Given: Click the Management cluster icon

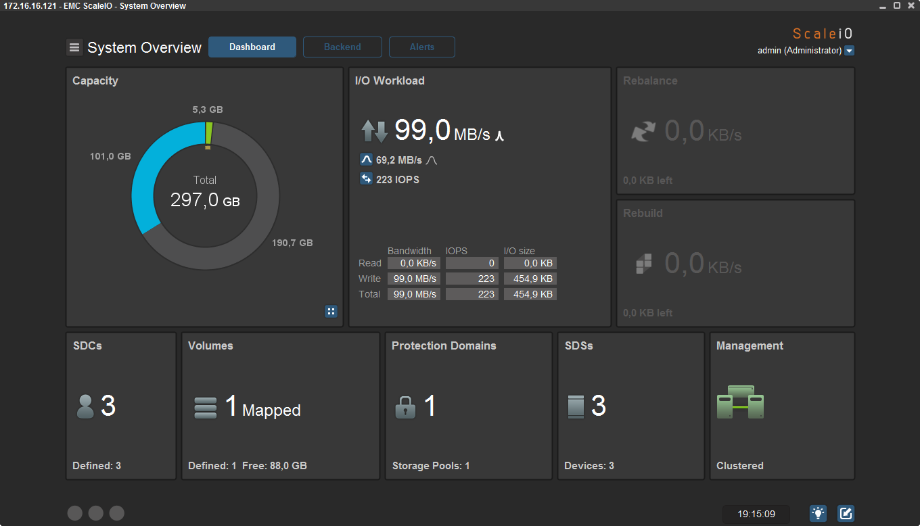Looking at the screenshot, I should [740, 402].
